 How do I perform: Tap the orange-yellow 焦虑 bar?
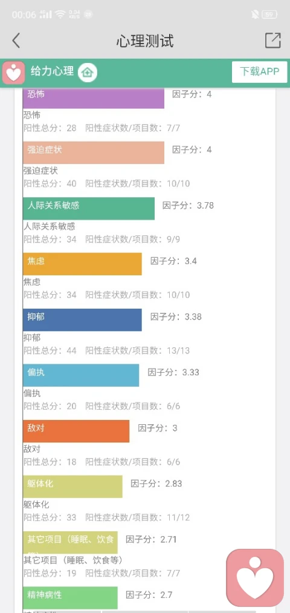82,264
